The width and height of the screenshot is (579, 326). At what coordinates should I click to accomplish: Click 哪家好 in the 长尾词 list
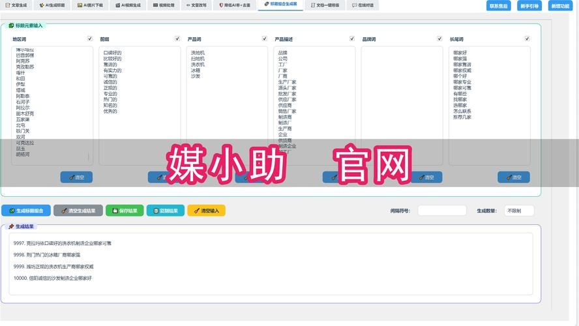tap(460, 53)
